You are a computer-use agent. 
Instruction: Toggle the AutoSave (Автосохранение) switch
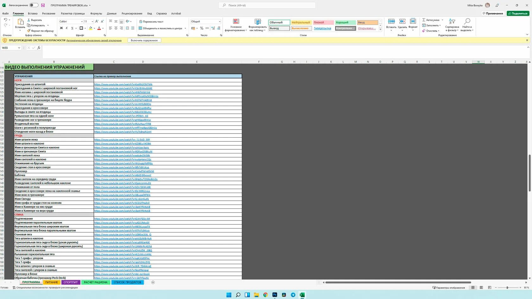click(34, 5)
